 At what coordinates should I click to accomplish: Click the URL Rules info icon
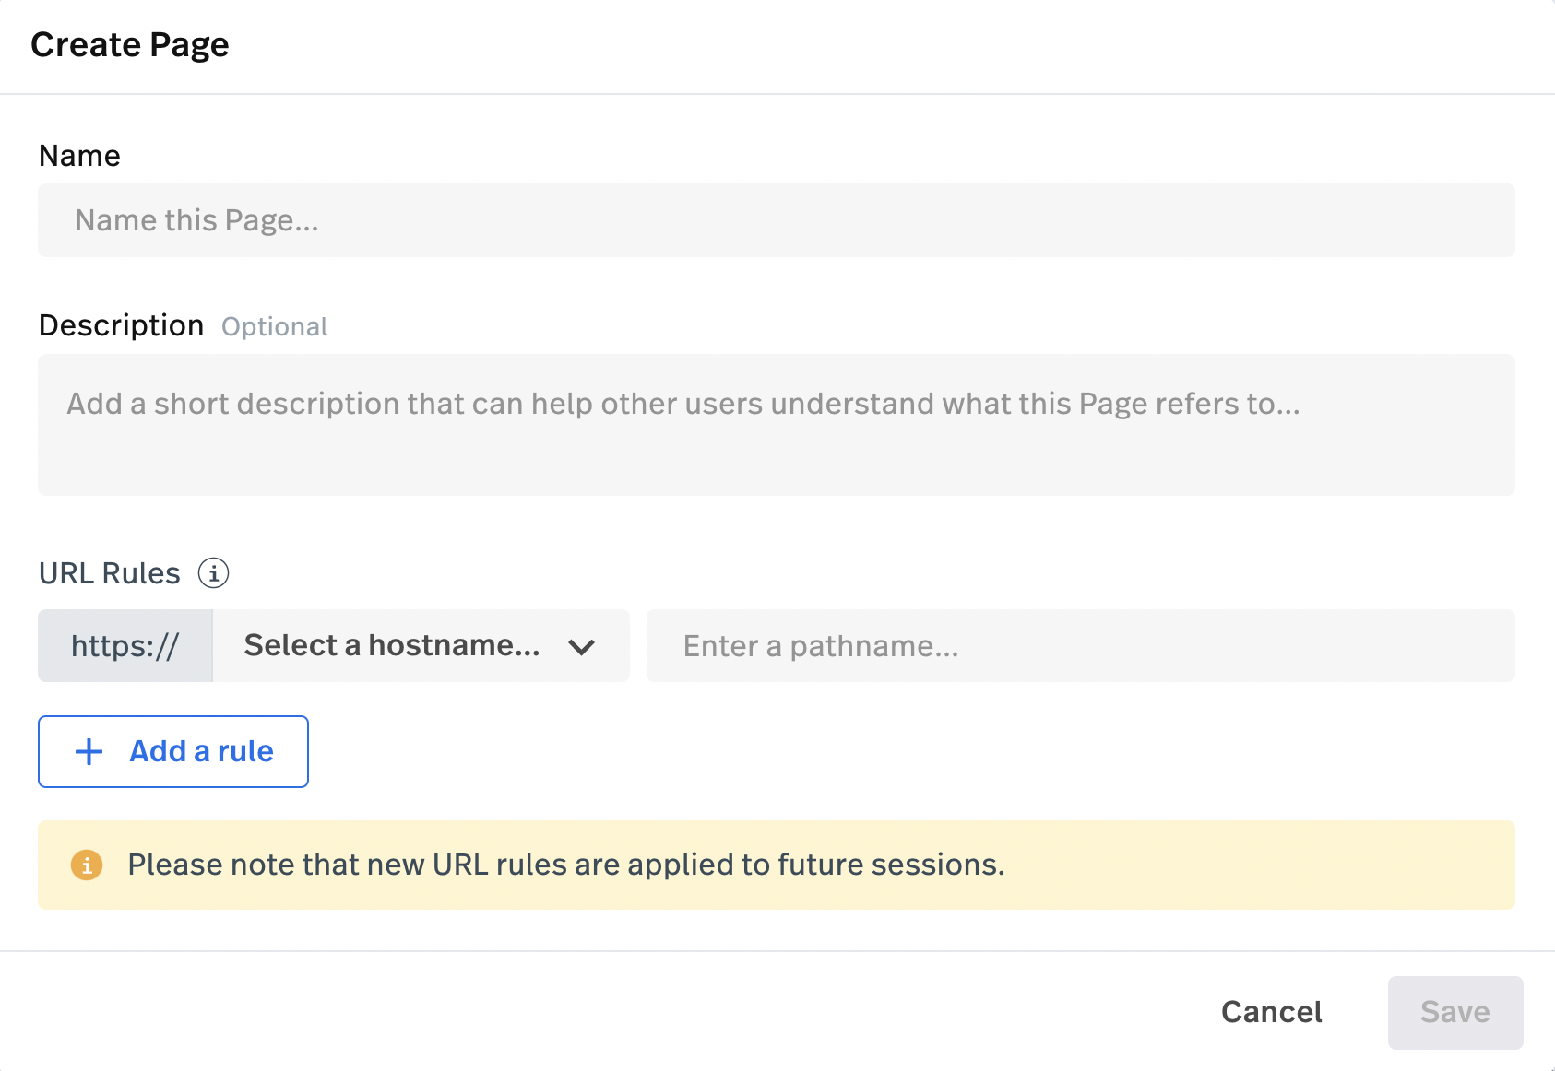[x=213, y=573]
